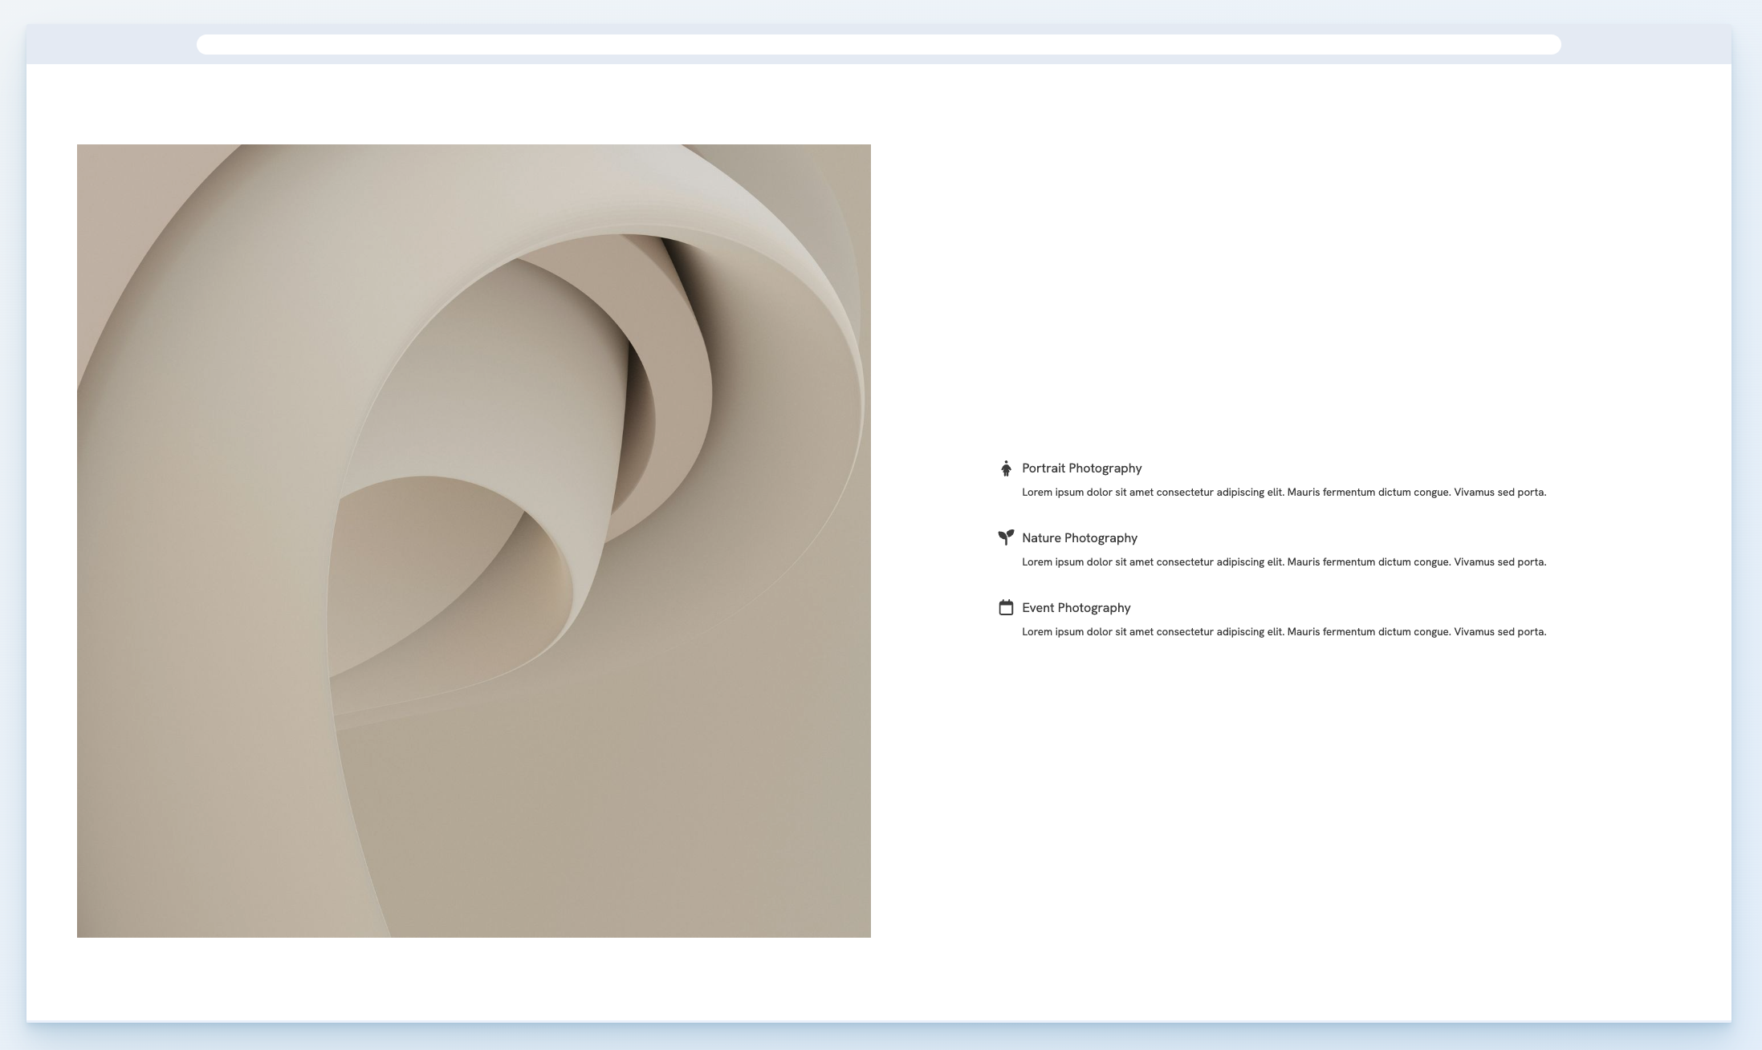Open the Event Photography heading link
The image size is (1762, 1050).
click(x=1076, y=607)
